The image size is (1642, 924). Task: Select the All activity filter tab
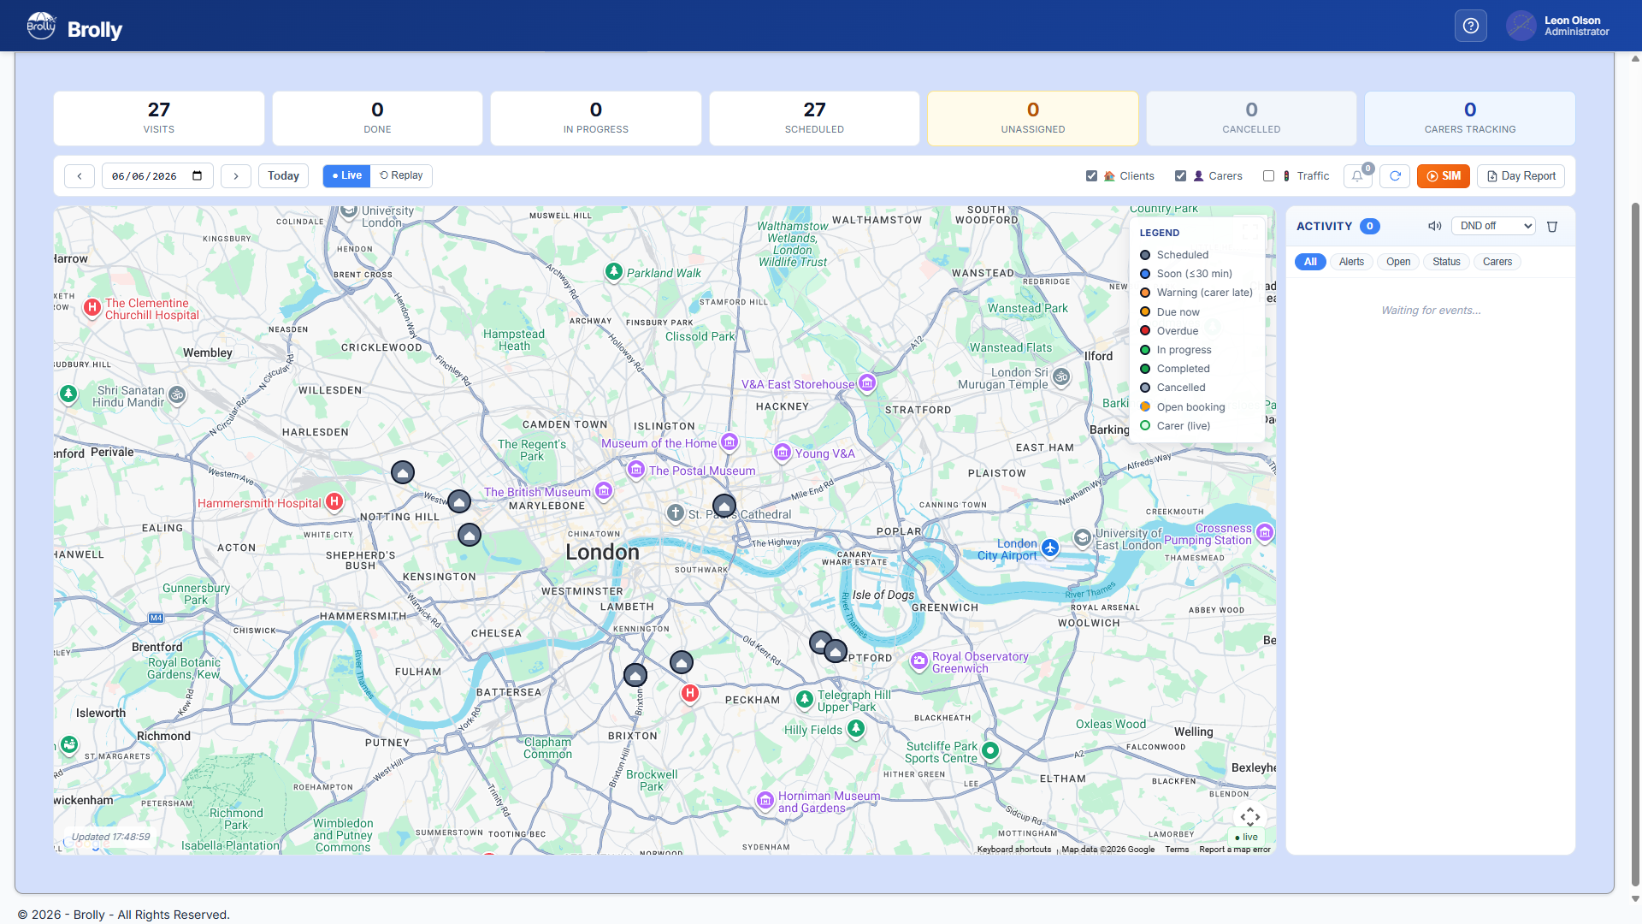1310,262
